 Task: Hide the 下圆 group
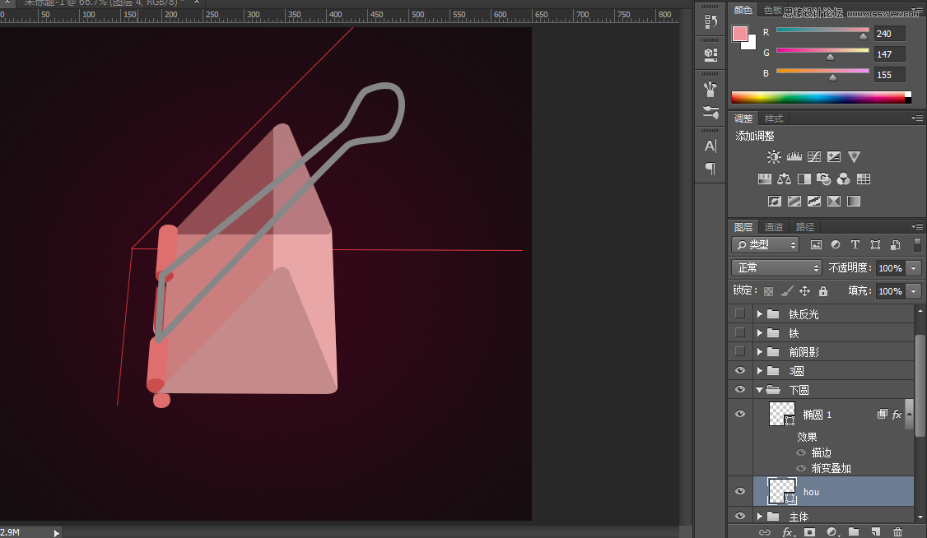tap(739, 389)
